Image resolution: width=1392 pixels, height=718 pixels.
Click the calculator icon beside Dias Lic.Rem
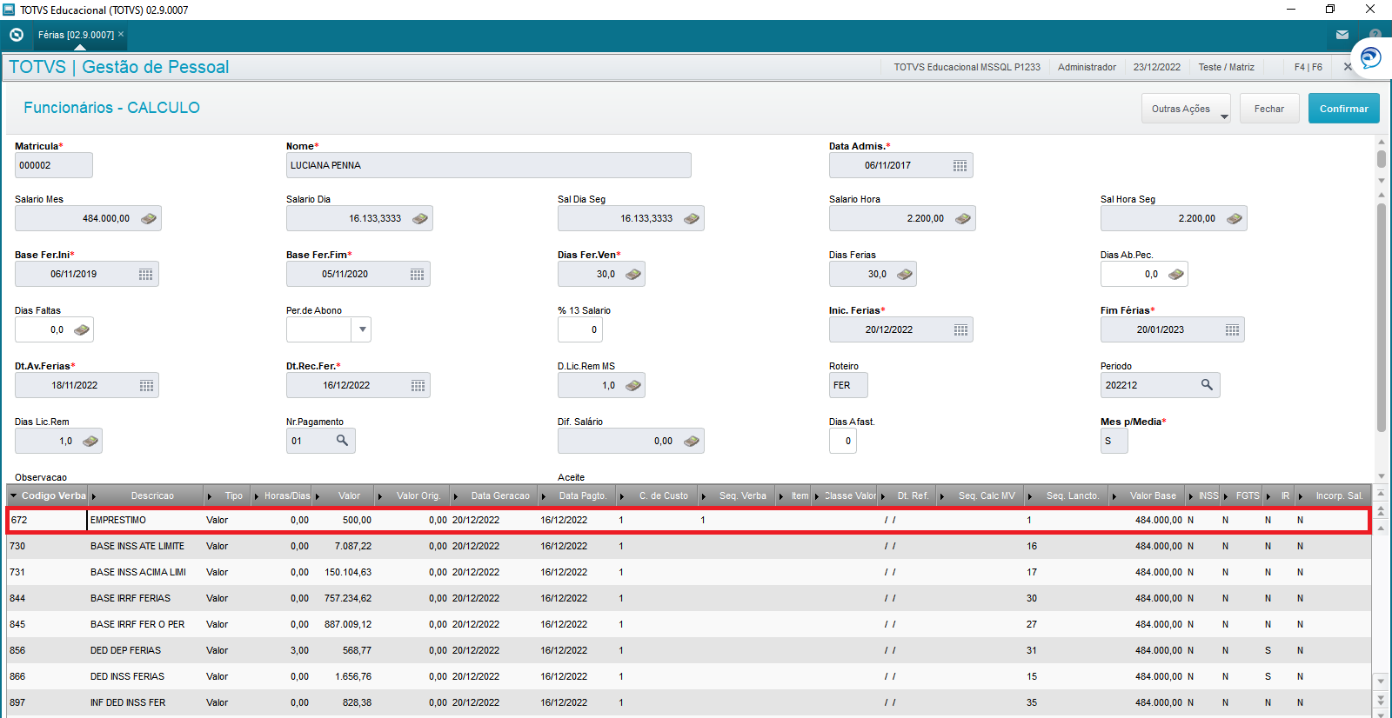coord(90,441)
